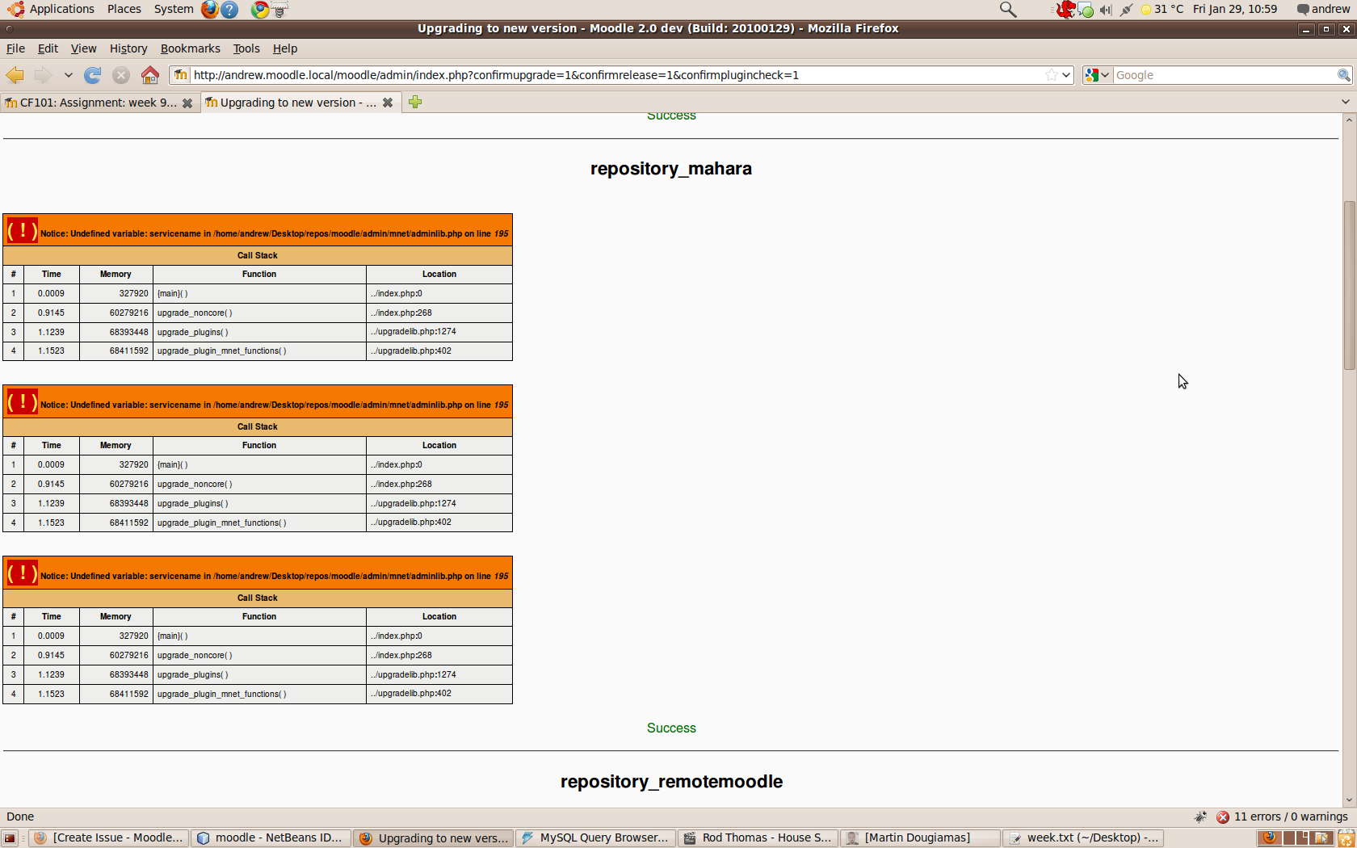Click the vertical scrollbar thumb
The image size is (1357, 848).
[x=1348, y=285]
